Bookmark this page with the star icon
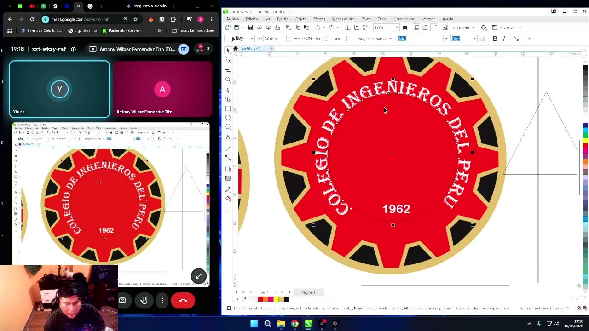The image size is (589, 331). point(135,19)
